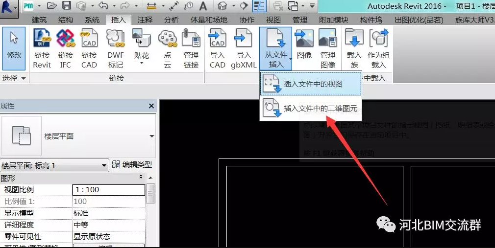Click the 编辑类型 button
This screenshot has width=495, height=248.
point(132,164)
